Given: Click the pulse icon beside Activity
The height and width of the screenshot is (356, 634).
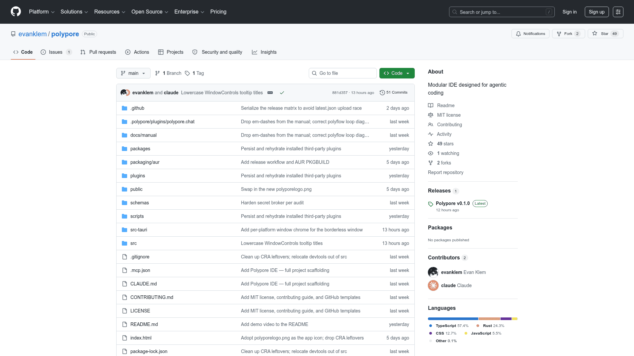Looking at the screenshot, I should tap(431, 134).
